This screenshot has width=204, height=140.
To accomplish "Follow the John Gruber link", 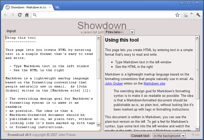I will (x=114, y=83).
